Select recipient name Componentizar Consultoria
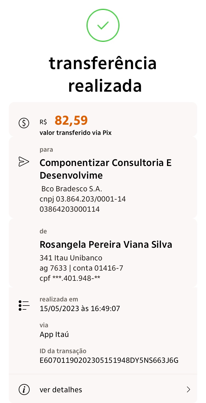The height and width of the screenshot is (403, 206). [x=105, y=169]
